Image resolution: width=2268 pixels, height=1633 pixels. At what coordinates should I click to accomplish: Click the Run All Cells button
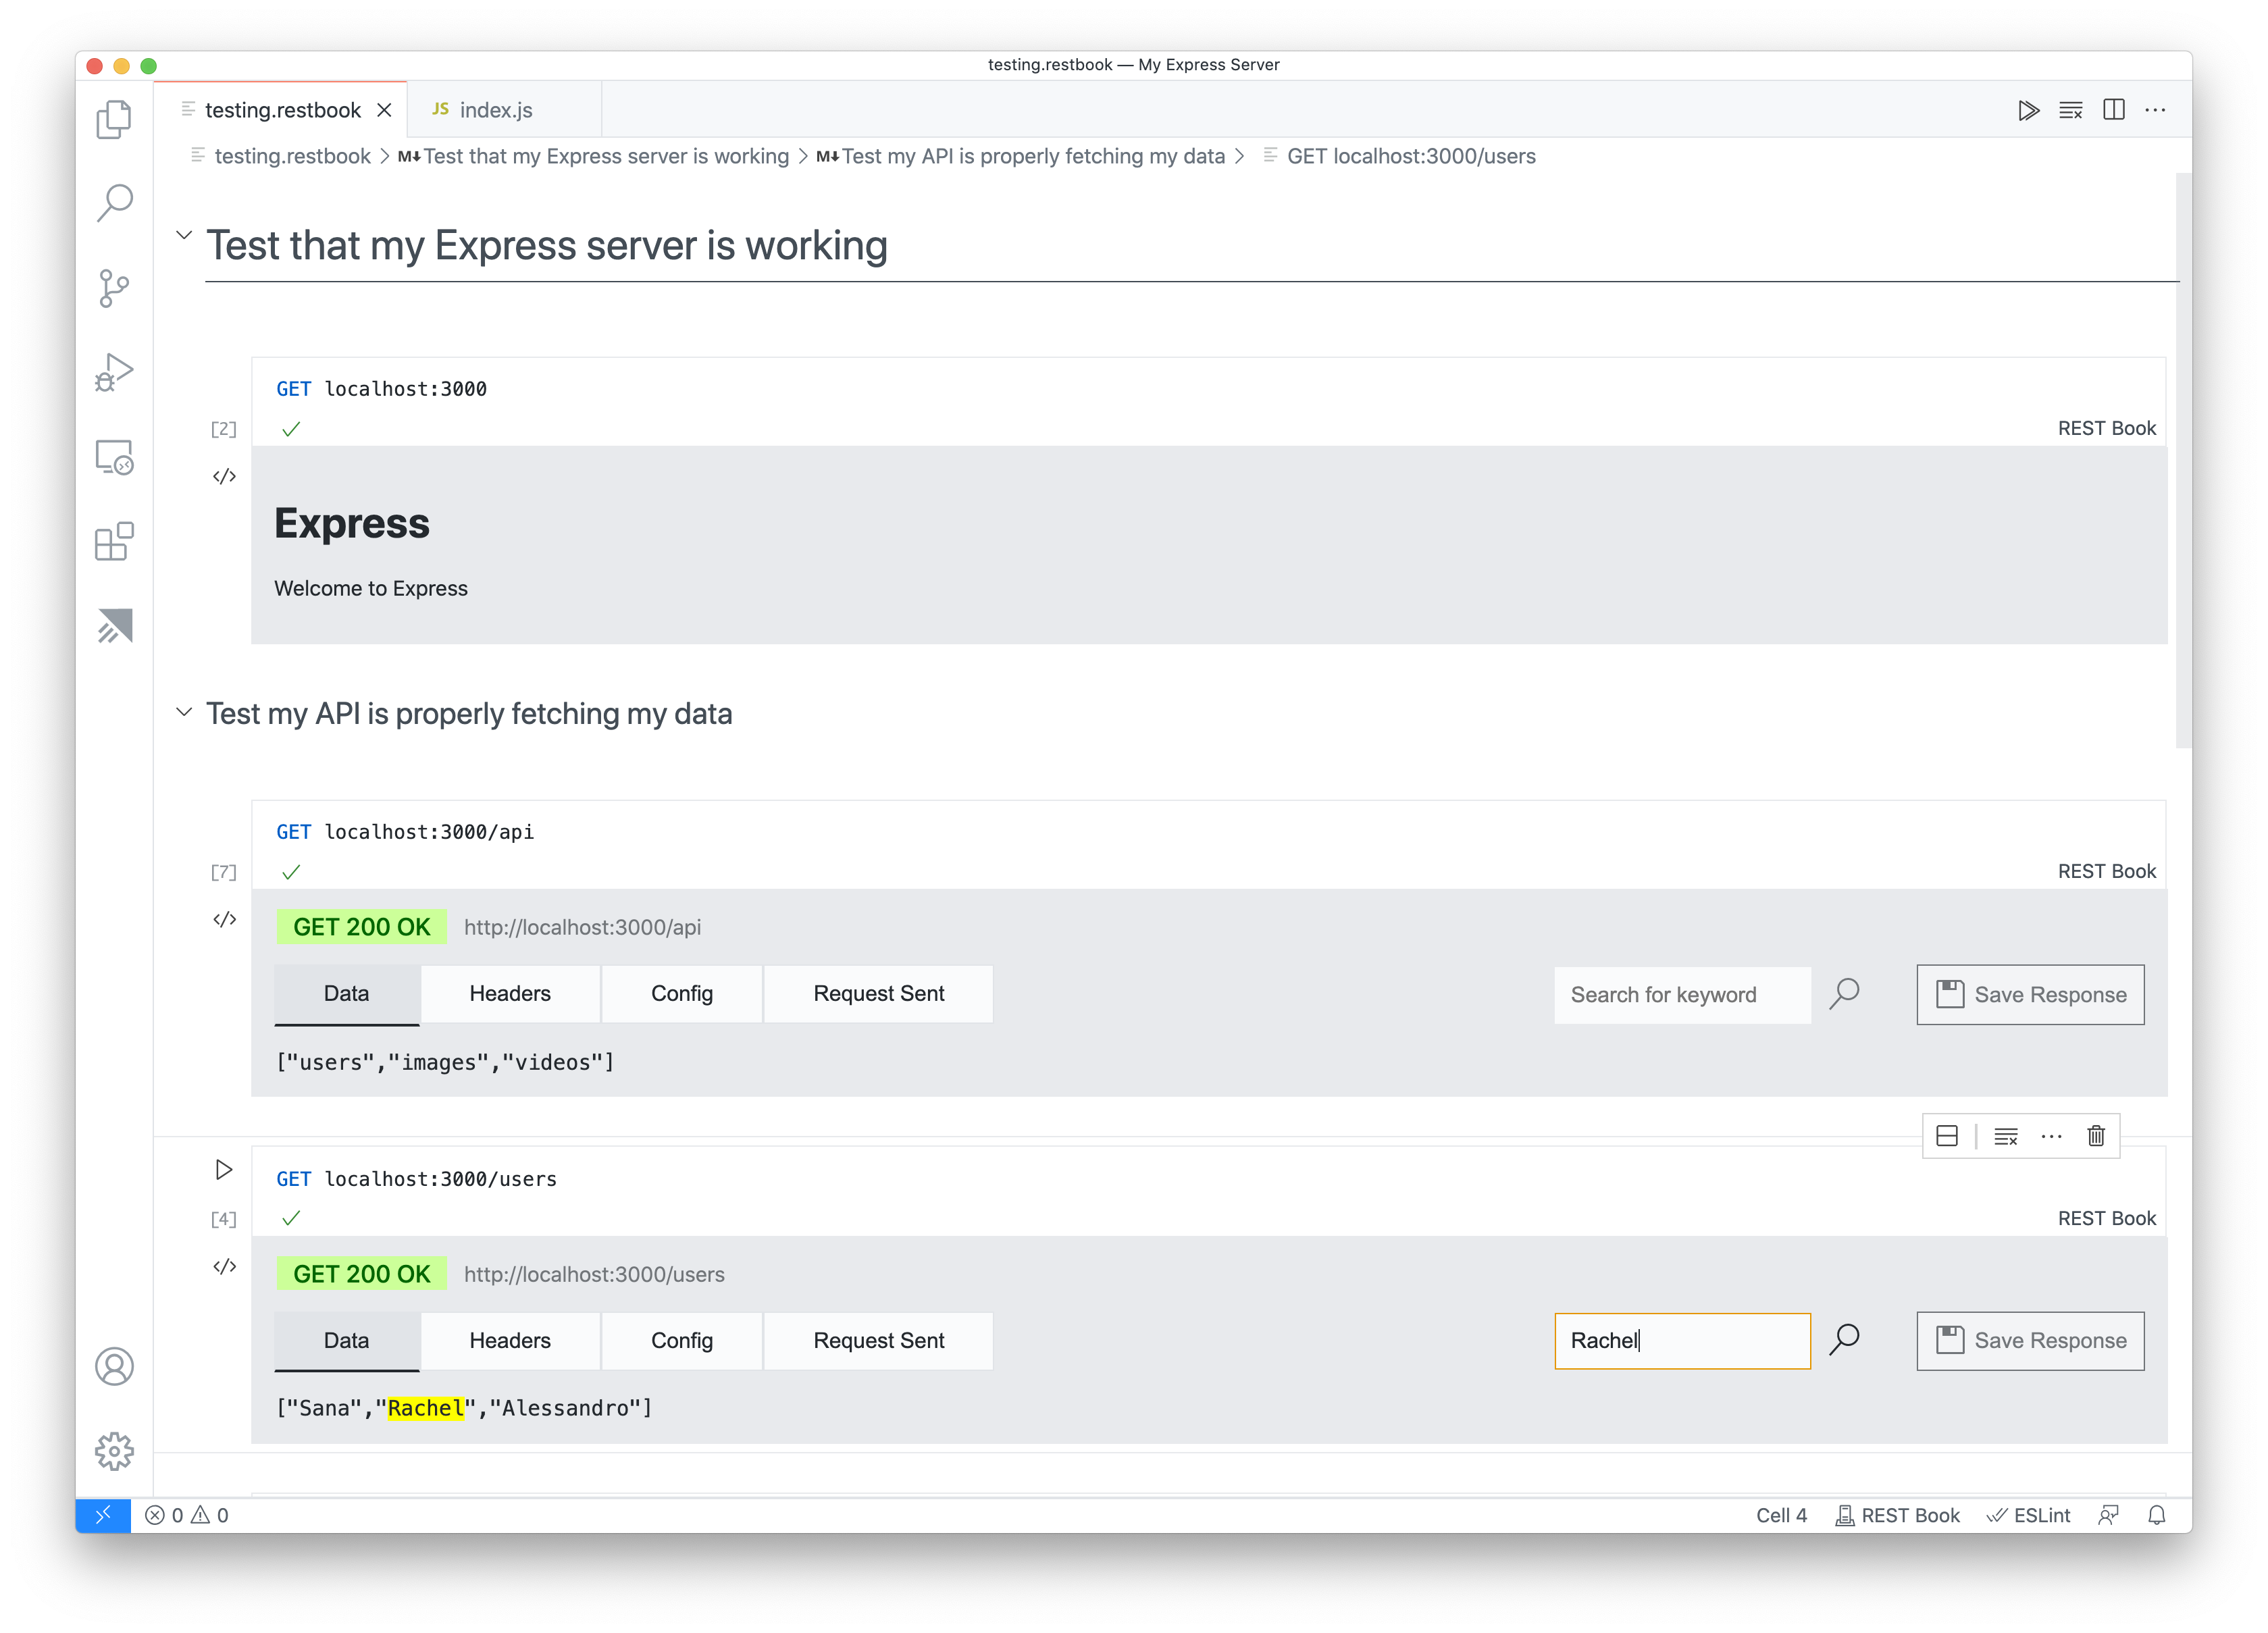pos(2025,109)
